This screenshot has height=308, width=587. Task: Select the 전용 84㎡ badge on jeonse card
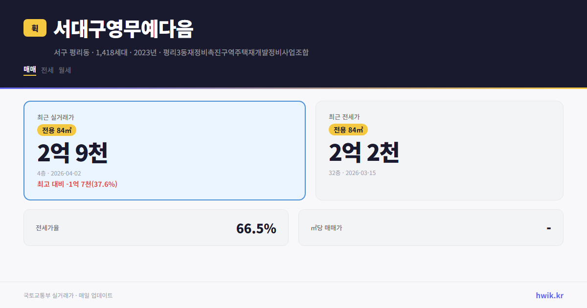(x=348, y=130)
